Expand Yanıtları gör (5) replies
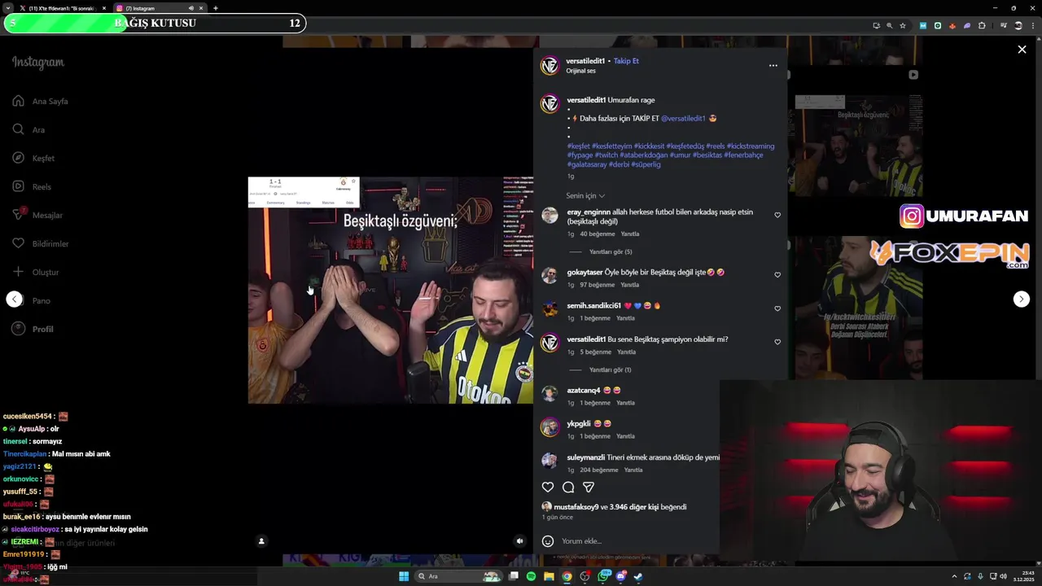The height and width of the screenshot is (586, 1042). coord(611,252)
